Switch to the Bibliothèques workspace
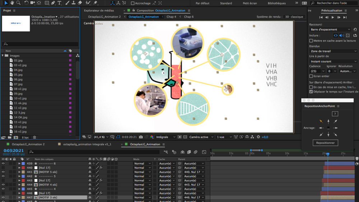359x202 pixels. point(276,3)
